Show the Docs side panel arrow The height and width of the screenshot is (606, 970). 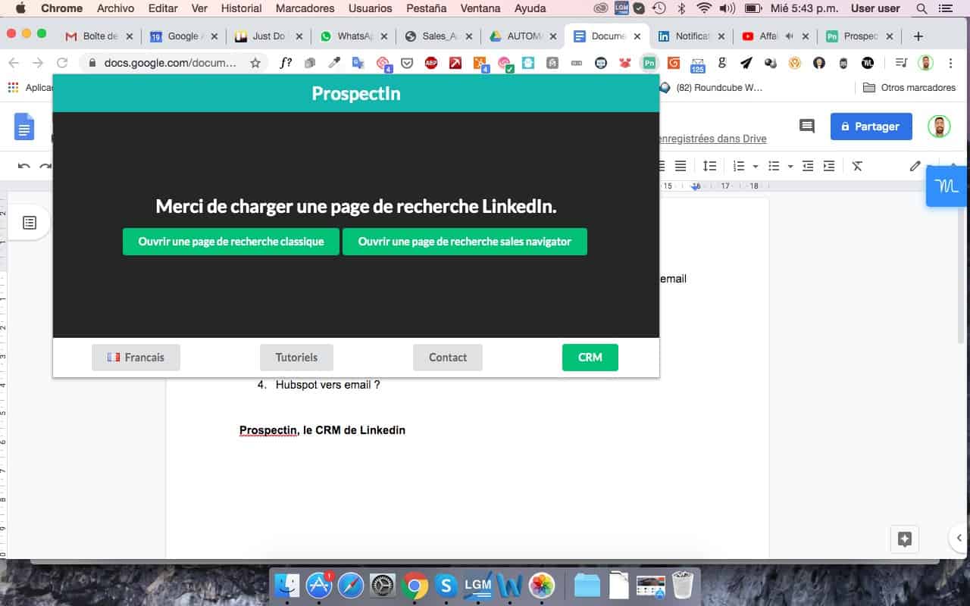(959, 538)
